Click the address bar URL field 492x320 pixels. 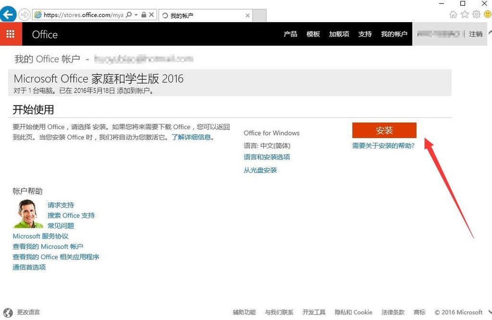pyautogui.click(x=83, y=15)
